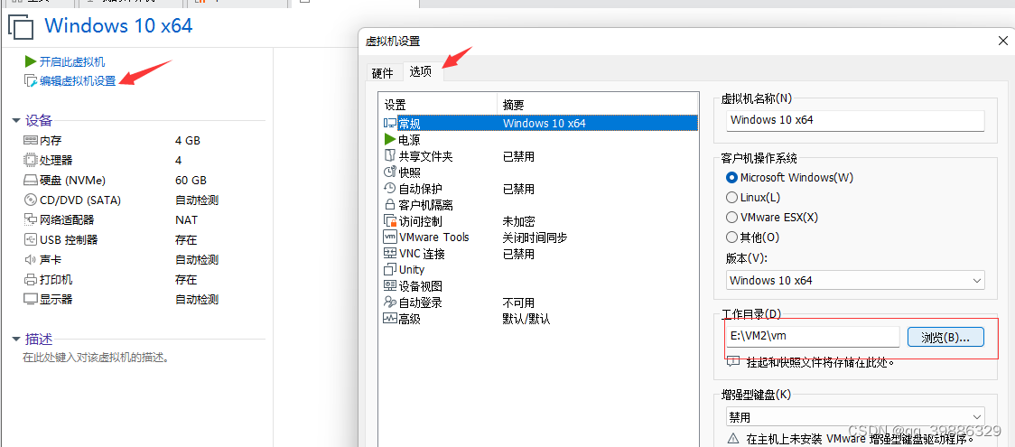Image resolution: width=1015 pixels, height=447 pixels.
Task: Click the green play icon to power on
Action: click(x=31, y=61)
